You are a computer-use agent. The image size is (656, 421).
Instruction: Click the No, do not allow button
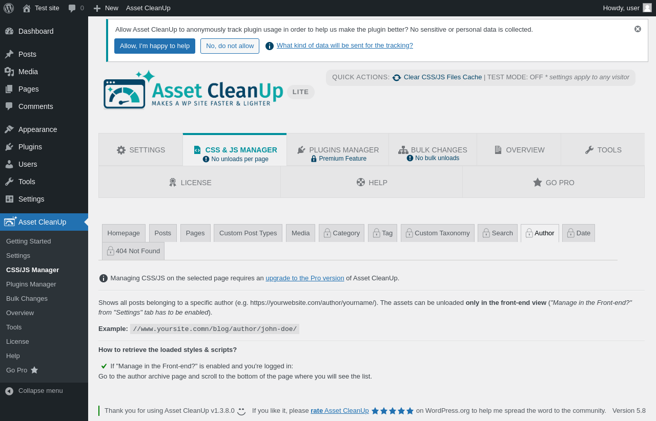[x=230, y=46]
